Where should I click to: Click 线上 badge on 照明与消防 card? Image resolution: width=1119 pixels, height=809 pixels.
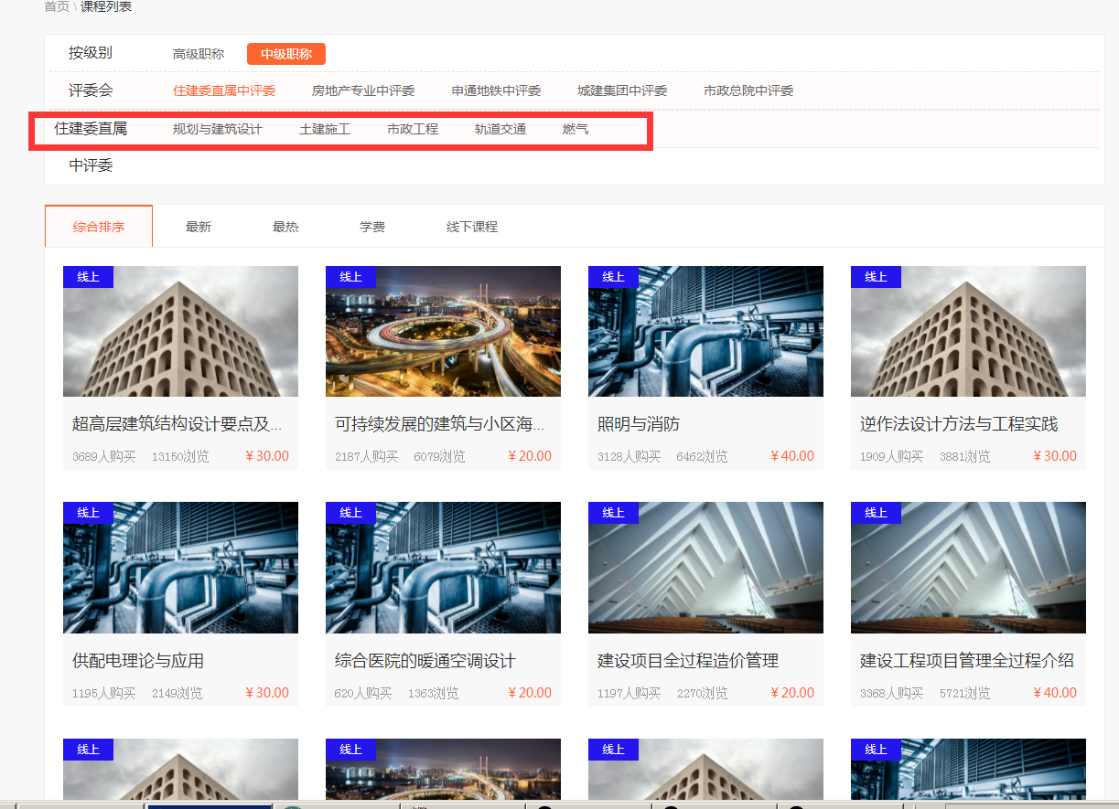tap(613, 277)
